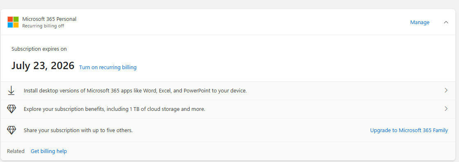Upgrade to Microsoft 365 Family
This screenshot has height=162, width=459.
pyautogui.click(x=409, y=130)
